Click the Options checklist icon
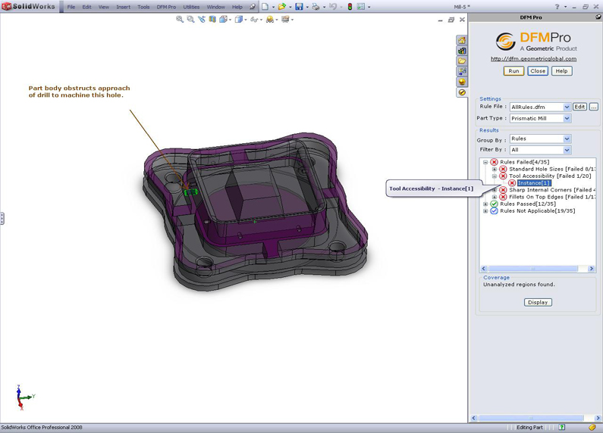The width and height of the screenshot is (603, 433). click(x=361, y=7)
